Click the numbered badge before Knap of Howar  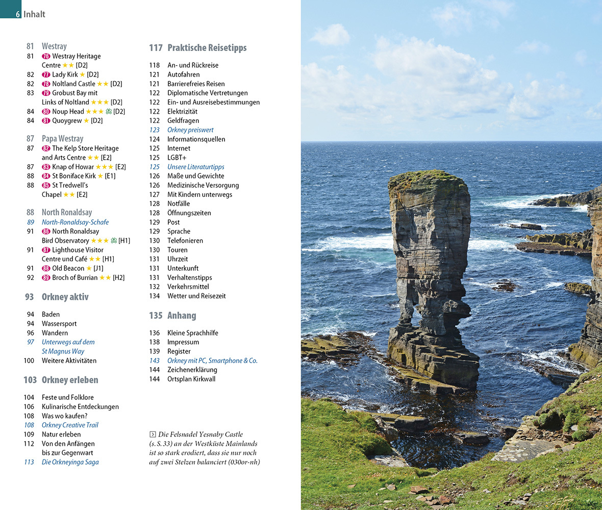(x=46, y=167)
